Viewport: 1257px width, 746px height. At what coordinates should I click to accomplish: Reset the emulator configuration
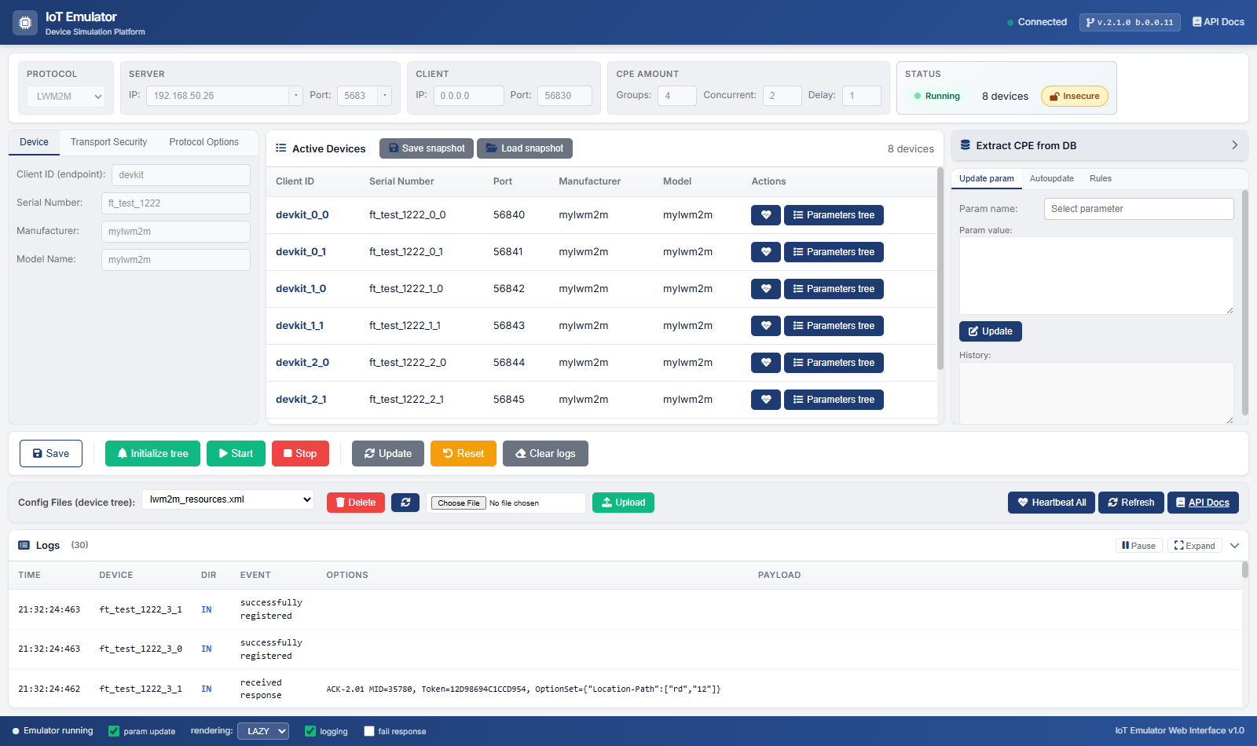pyautogui.click(x=464, y=454)
